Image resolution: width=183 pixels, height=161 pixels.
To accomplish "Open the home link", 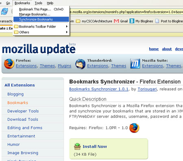I will pos(154,49).
